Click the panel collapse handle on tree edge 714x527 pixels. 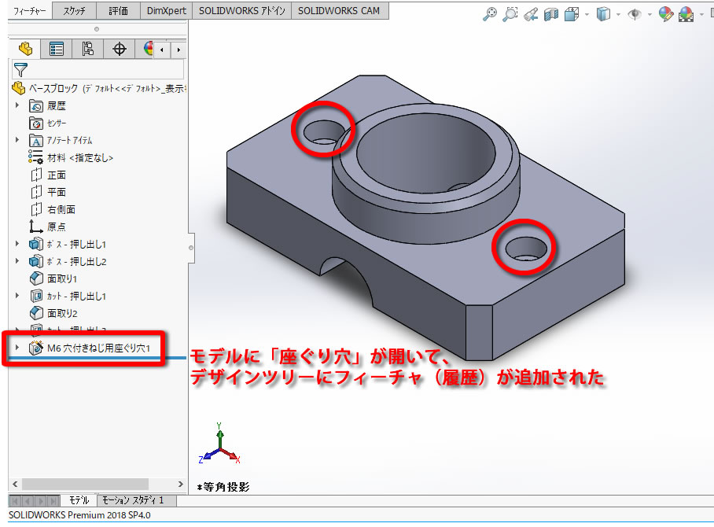coord(191,248)
